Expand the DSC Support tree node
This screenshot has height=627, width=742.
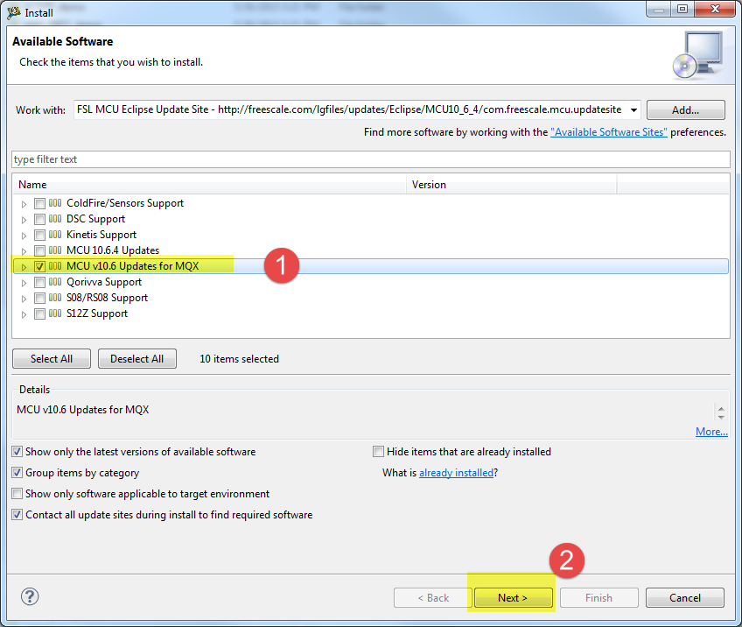click(24, 220)
